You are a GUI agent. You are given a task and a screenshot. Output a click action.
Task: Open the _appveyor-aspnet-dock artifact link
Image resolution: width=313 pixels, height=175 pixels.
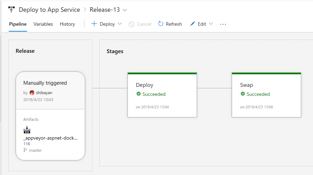coord(50,138)
